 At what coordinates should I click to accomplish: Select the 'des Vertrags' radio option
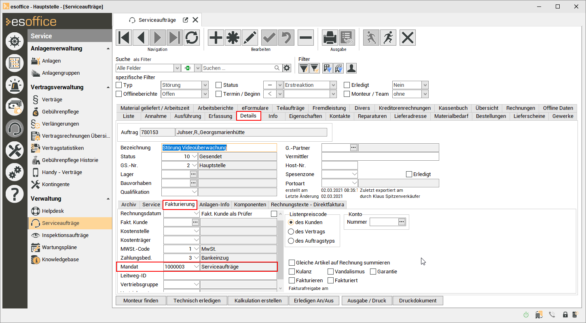coord(291,232)
